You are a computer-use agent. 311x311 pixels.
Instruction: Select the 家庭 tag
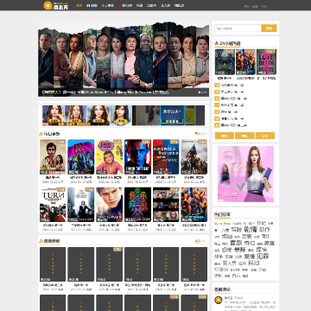[x=270, y=243]
